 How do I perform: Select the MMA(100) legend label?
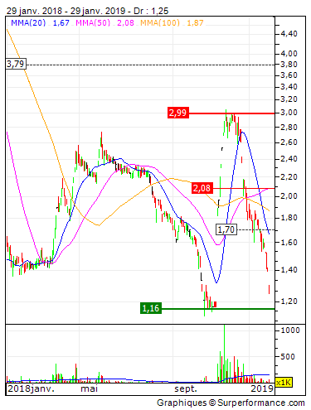point(160,22)
